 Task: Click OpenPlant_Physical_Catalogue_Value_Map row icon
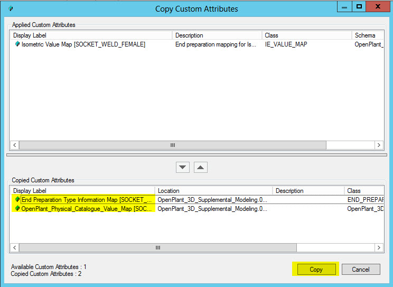tap(17, 209)
